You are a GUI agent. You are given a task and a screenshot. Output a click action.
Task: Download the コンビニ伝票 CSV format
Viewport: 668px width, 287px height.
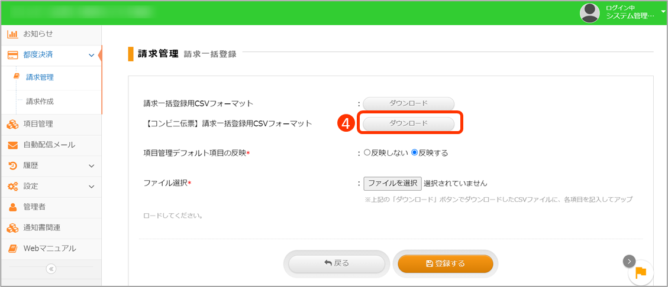coord(408,123)
